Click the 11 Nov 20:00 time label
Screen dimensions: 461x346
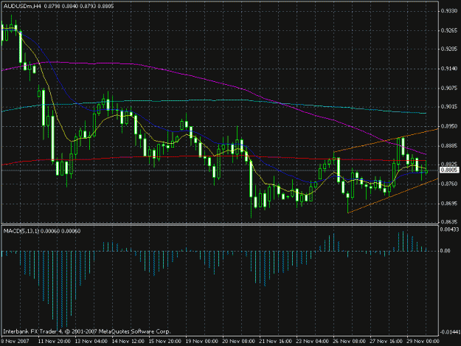coord(54,341)
